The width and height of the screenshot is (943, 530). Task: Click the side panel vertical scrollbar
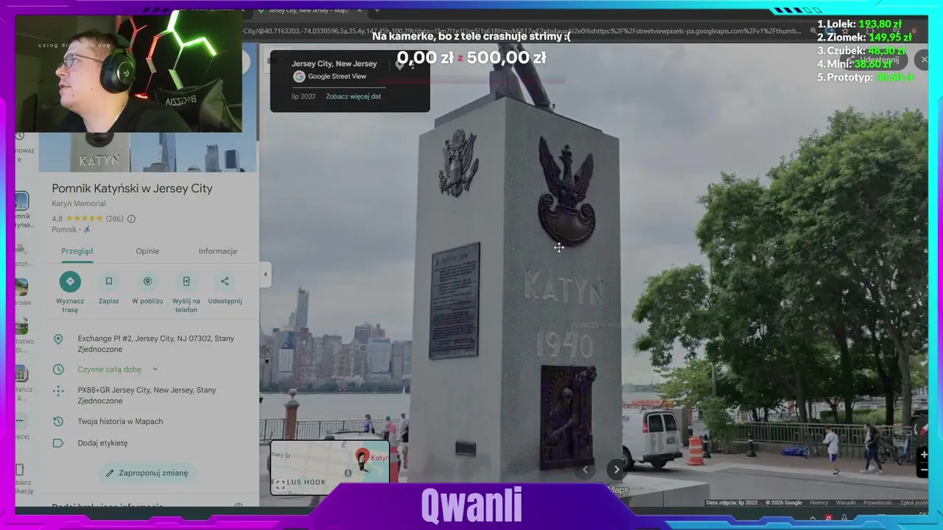[257, 92]
